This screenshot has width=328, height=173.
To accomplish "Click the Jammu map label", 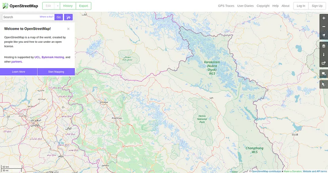I will [105, 165].
